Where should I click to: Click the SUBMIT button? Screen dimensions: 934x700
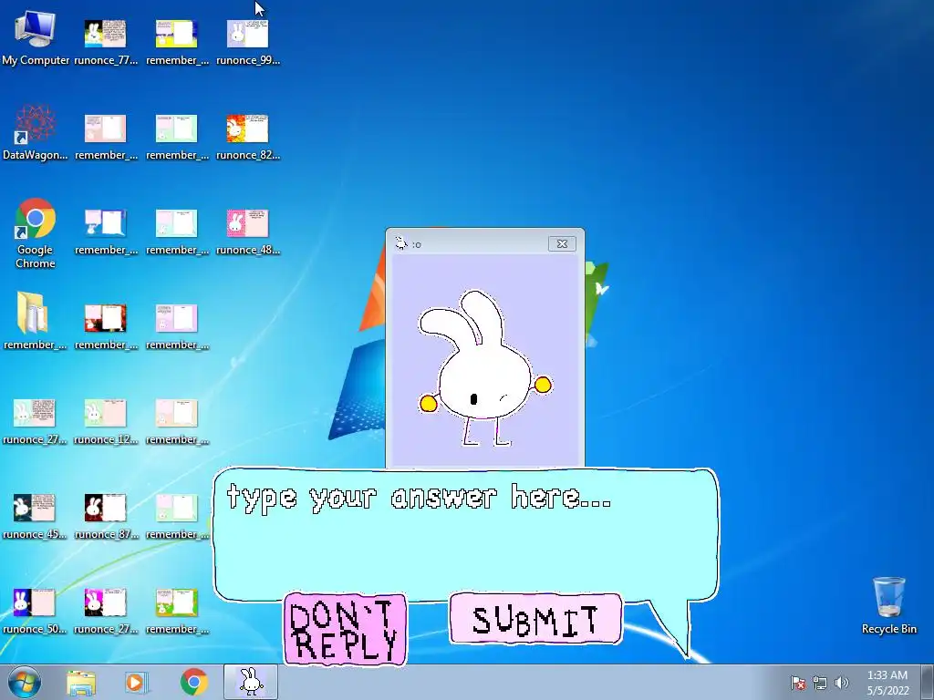tap(535, 619)
